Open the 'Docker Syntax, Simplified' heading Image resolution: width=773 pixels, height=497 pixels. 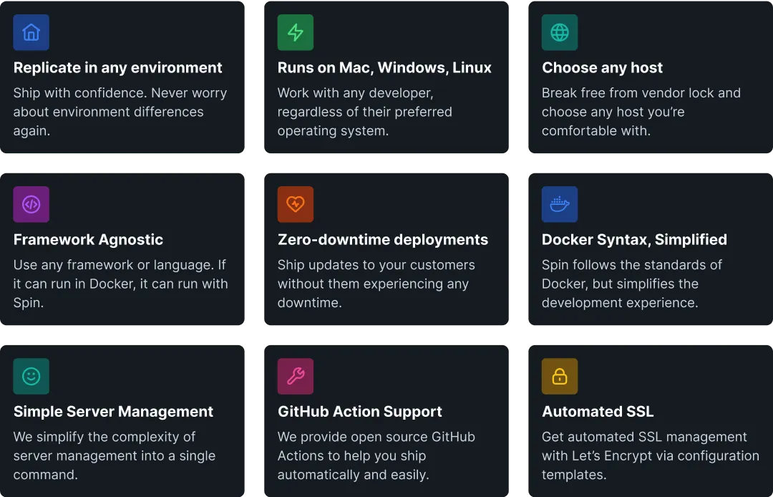(634, 240)
